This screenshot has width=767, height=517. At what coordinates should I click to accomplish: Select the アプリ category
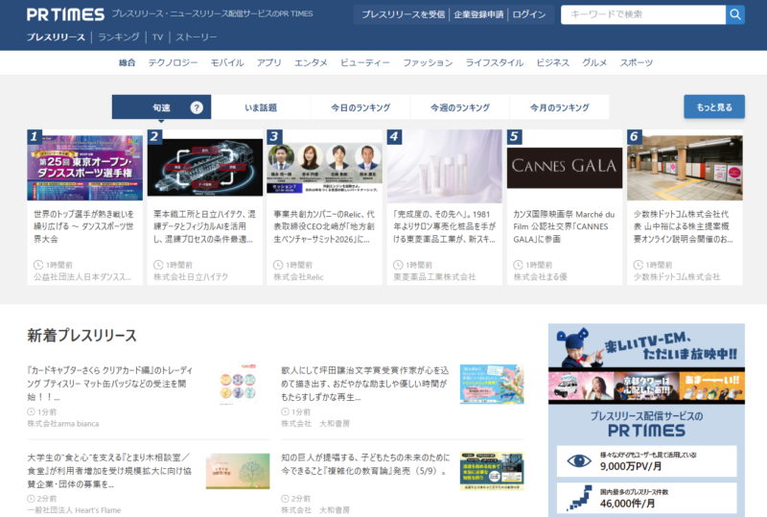tap(269, 62)
